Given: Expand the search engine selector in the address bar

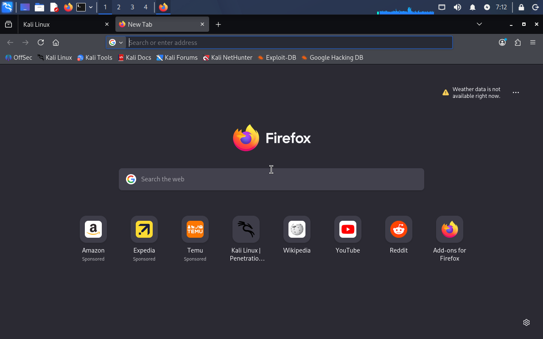Looking at the screenshot, I should (116, 42).
